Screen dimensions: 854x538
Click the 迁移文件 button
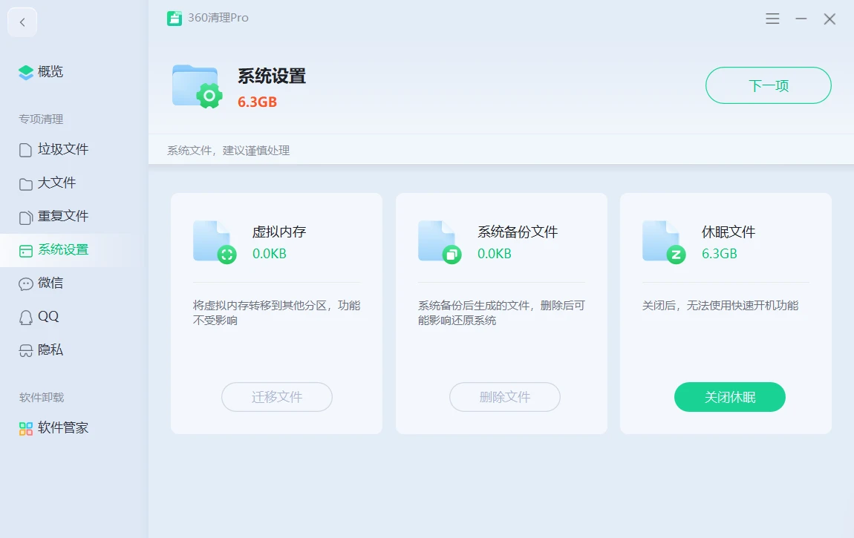pos(276,397)
